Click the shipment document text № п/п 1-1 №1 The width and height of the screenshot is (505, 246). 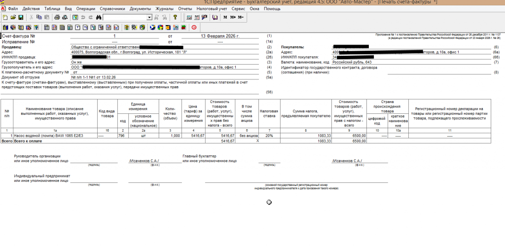tap(93, 77)
